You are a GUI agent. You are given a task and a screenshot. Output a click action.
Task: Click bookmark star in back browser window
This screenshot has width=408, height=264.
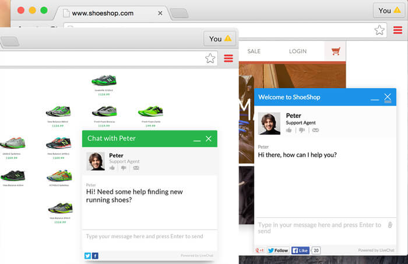click(379, 30)
